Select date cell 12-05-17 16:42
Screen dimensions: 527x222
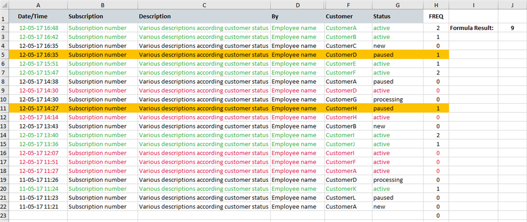(x=38, y=37)
